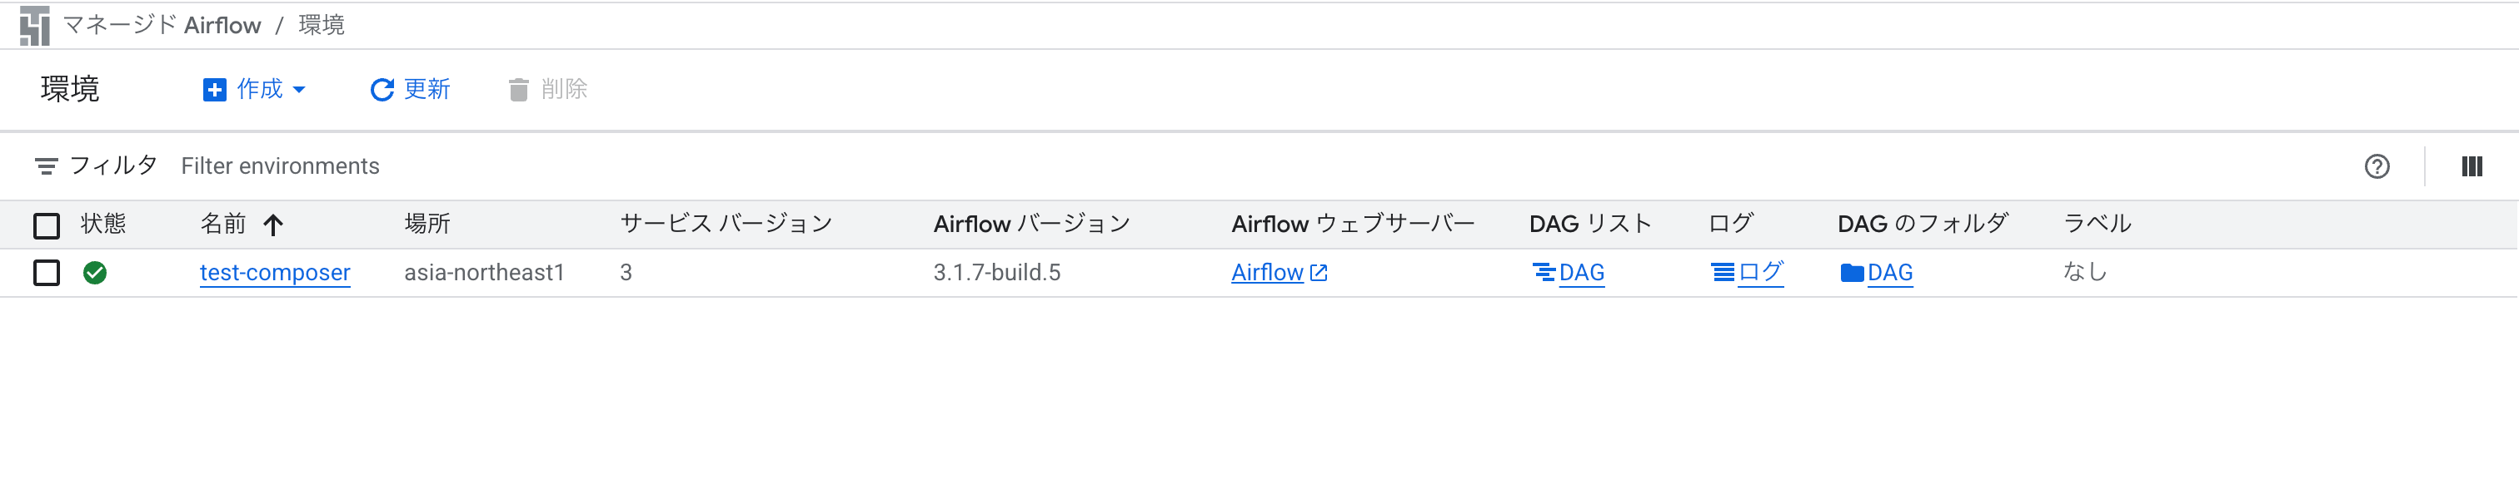2519x499 pixels.
Task: Click the 削除 trash icon
Action: coord(517,89)
